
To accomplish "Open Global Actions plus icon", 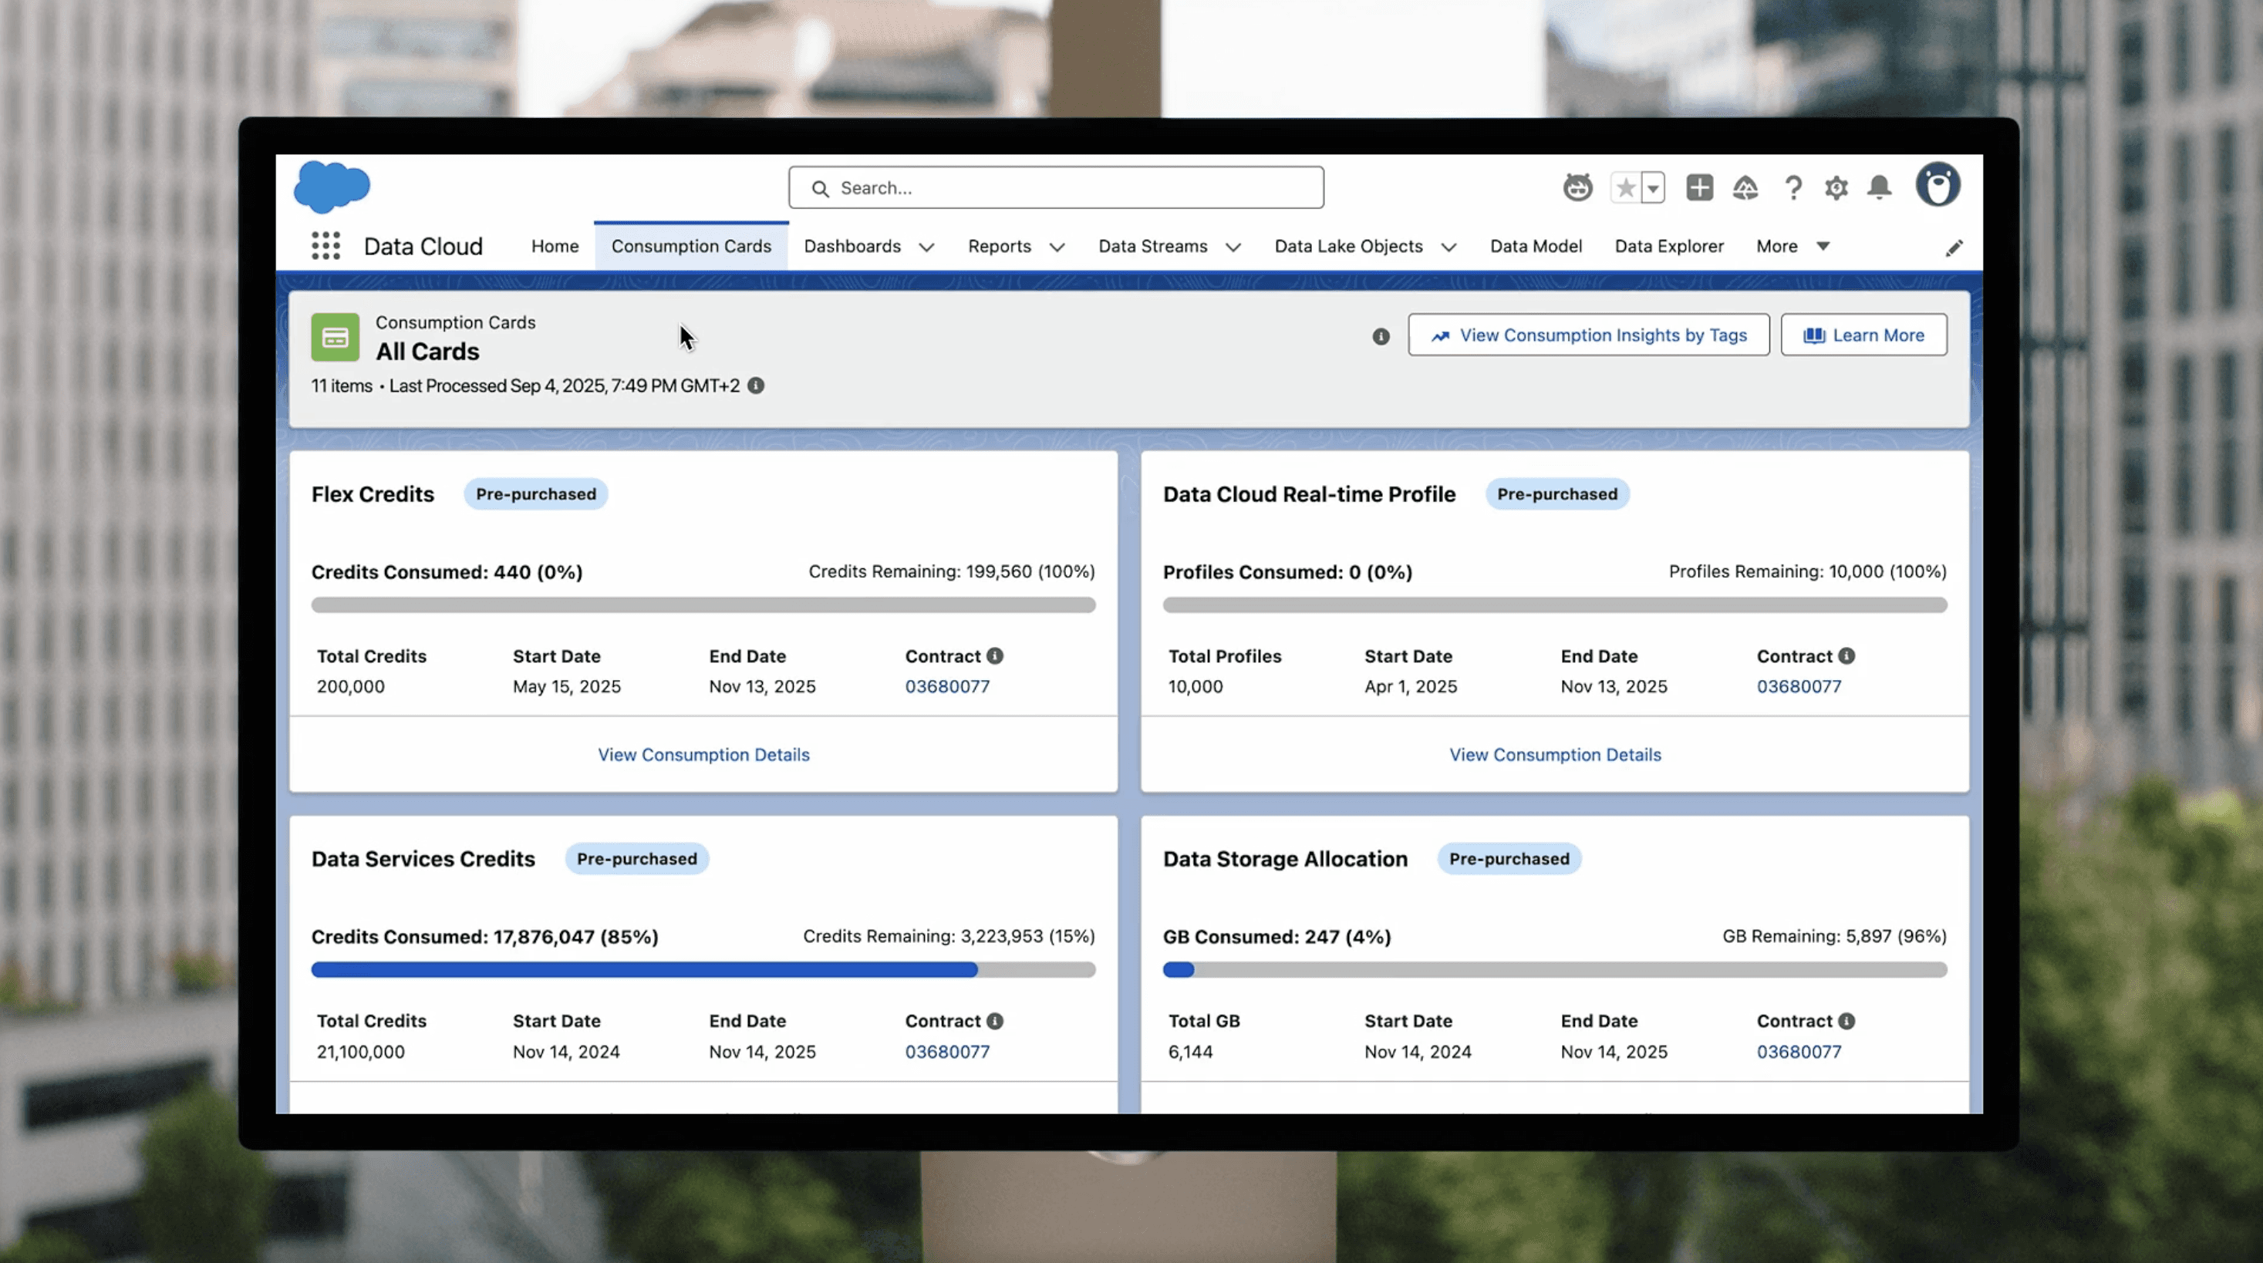I will pos(1699,187).
